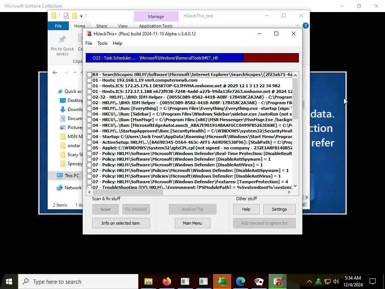Click the Main Menu button
This screenshot has height=289, width=385.
pyautogui.click(x=192, y=223)
